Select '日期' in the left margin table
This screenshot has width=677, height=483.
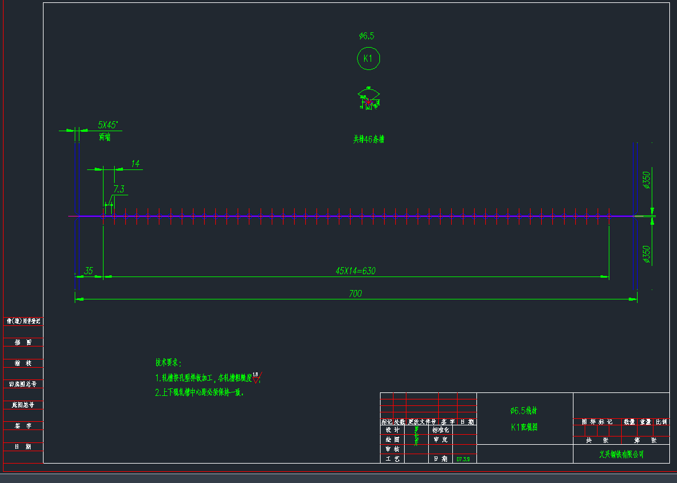24,447
